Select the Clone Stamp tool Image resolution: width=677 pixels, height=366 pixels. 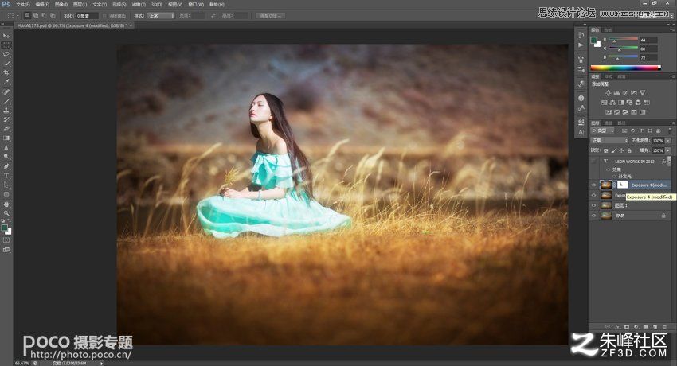click(x=6, y=111)
